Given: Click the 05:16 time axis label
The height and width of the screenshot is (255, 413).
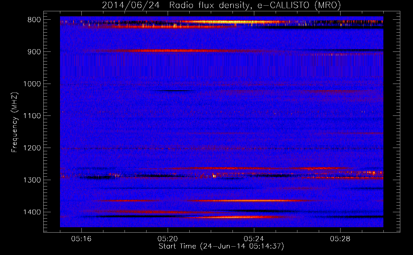Looking at the screenshot, I should [x=81, y=239].
